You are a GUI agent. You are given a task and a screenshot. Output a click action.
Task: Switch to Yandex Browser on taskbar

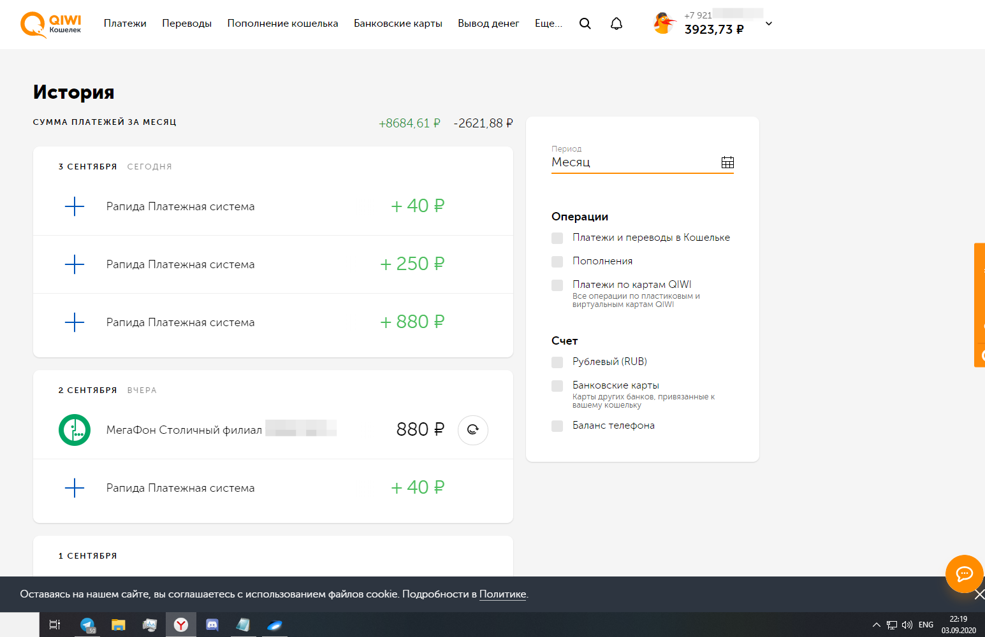(x=181, y=625)
